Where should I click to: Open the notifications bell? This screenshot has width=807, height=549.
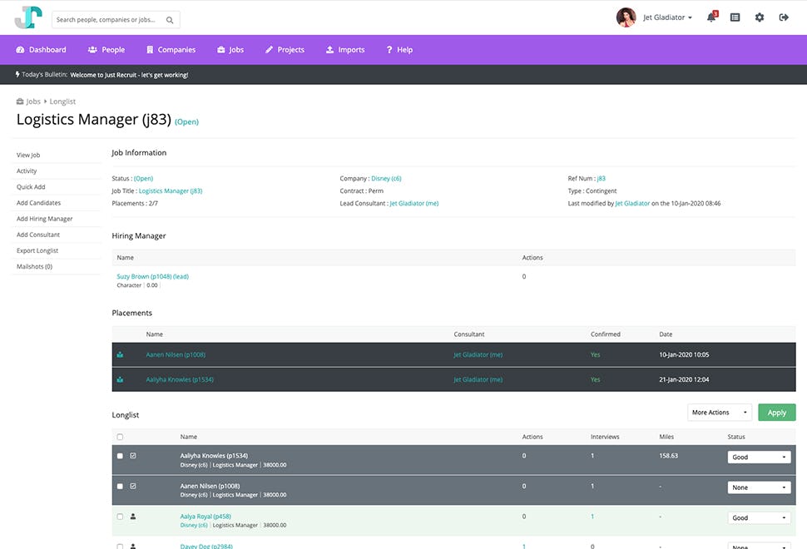click(711, 17)
